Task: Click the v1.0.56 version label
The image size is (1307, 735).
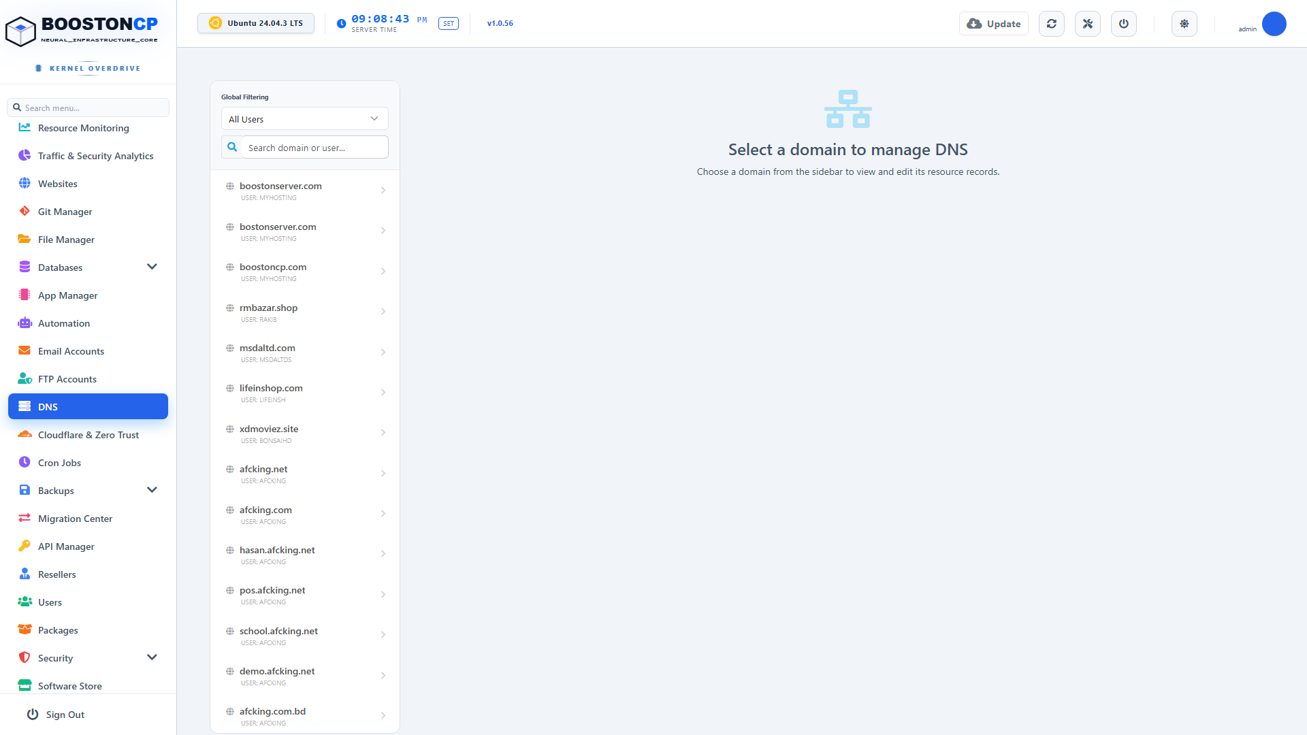Action: tap(500, 23)
